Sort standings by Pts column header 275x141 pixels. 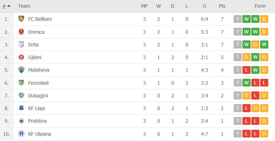[222, 6]
